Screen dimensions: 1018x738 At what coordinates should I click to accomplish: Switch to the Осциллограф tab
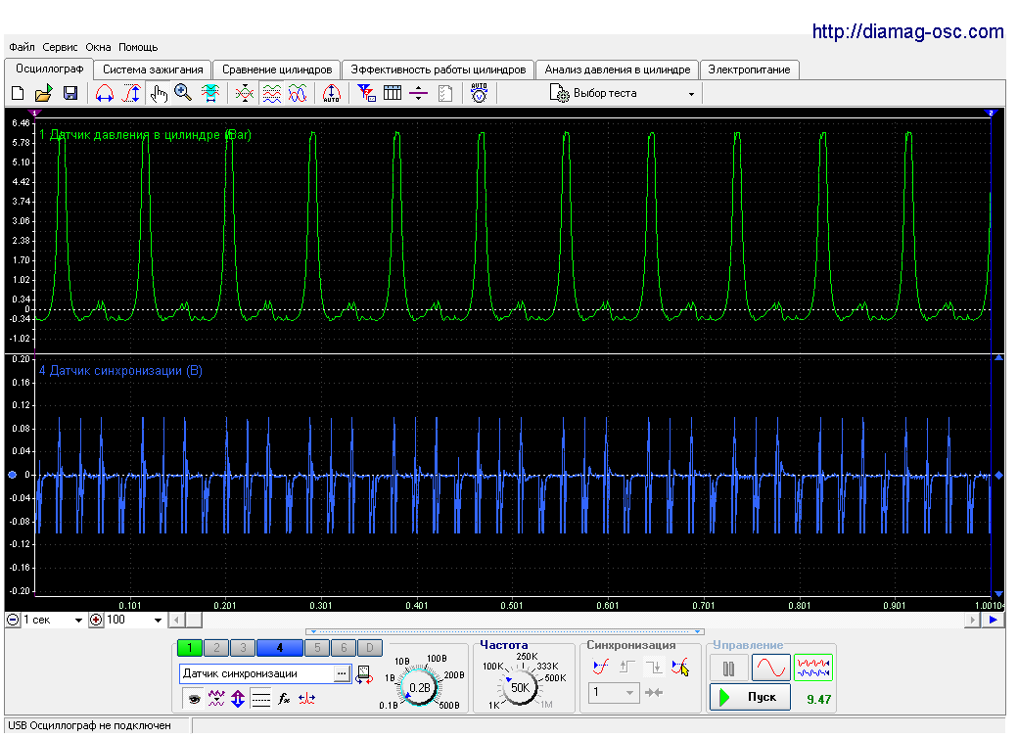click(x=49, y=69)
